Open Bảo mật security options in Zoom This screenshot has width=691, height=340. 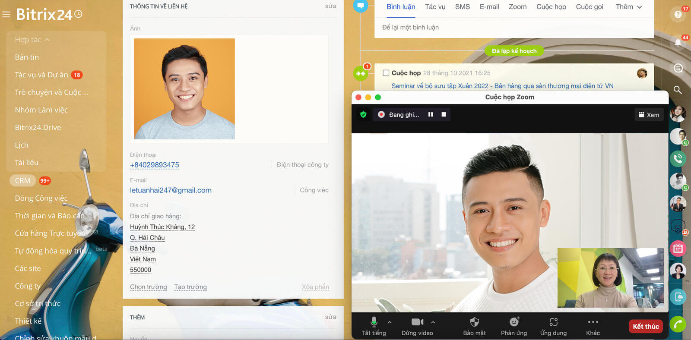point(474,326)
